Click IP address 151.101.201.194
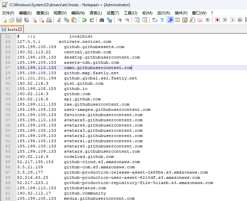The width and height of the screenshot is (247, 201). (x=37, y=78)
